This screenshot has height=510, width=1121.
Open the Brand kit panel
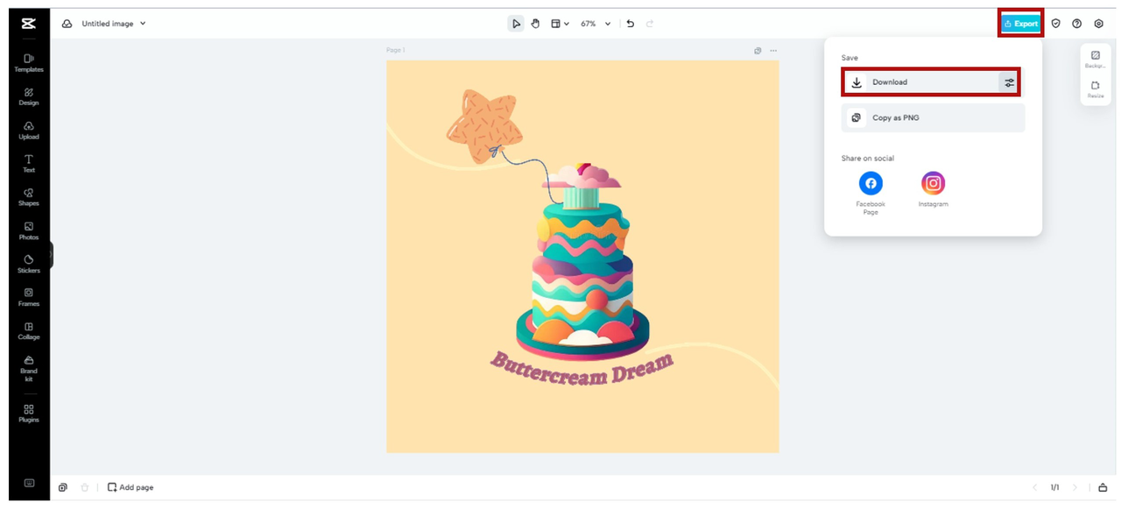[29, 368]
